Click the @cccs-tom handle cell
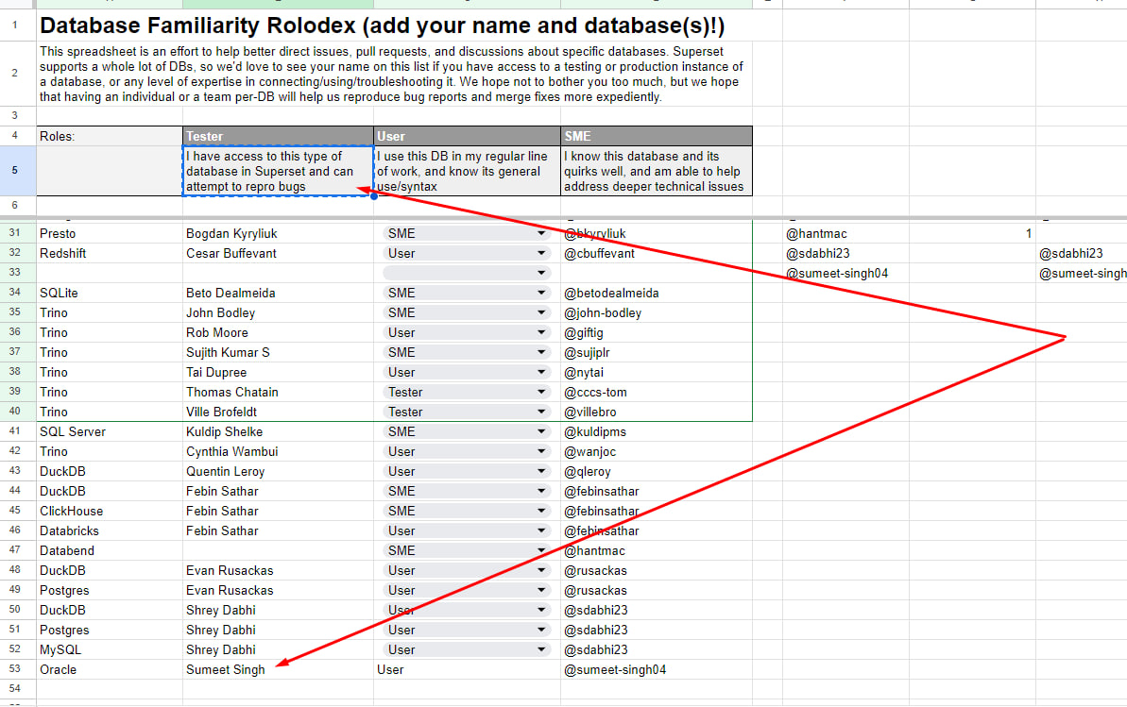The height and width of the screenshot is (707, 1127). pos(657,392)
